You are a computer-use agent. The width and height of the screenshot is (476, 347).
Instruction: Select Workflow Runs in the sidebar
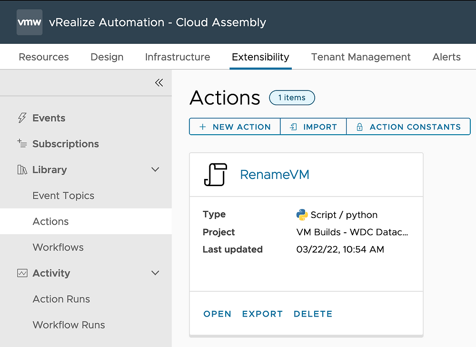(69, 325)
